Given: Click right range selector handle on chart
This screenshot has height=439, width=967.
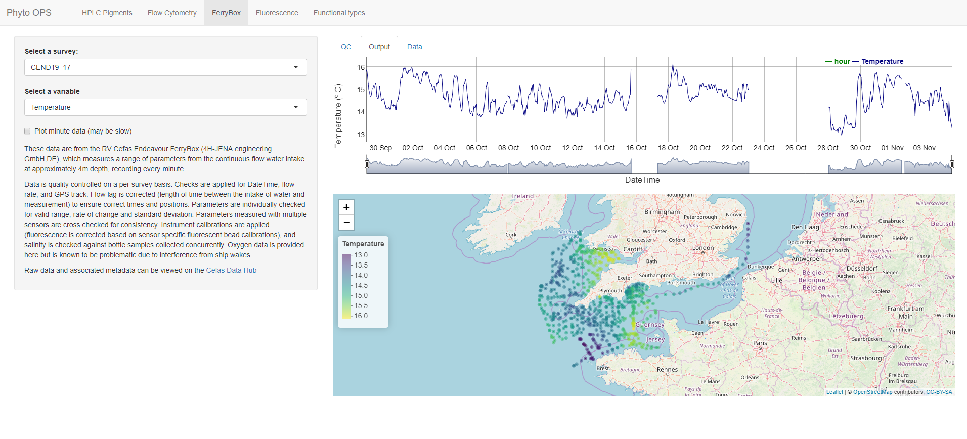Looking at the screenshot, I should coord(952,164).
